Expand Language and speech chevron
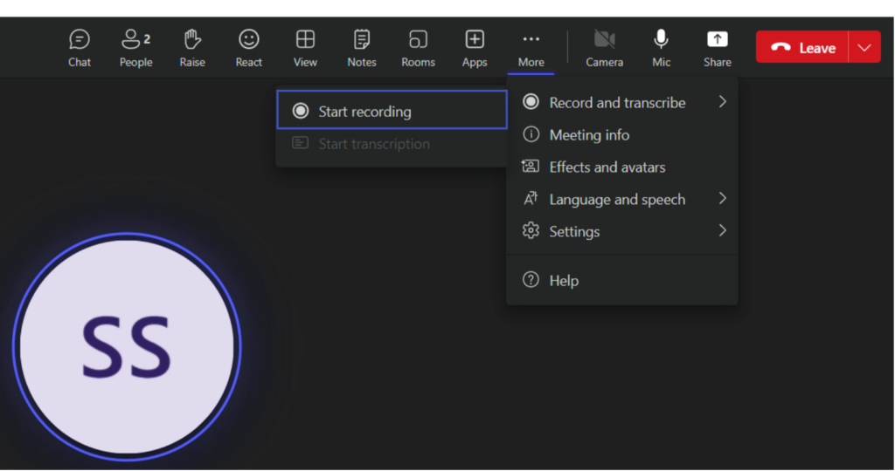The width and height of the screenshot is (895, 471). click(x=722, y=198)
